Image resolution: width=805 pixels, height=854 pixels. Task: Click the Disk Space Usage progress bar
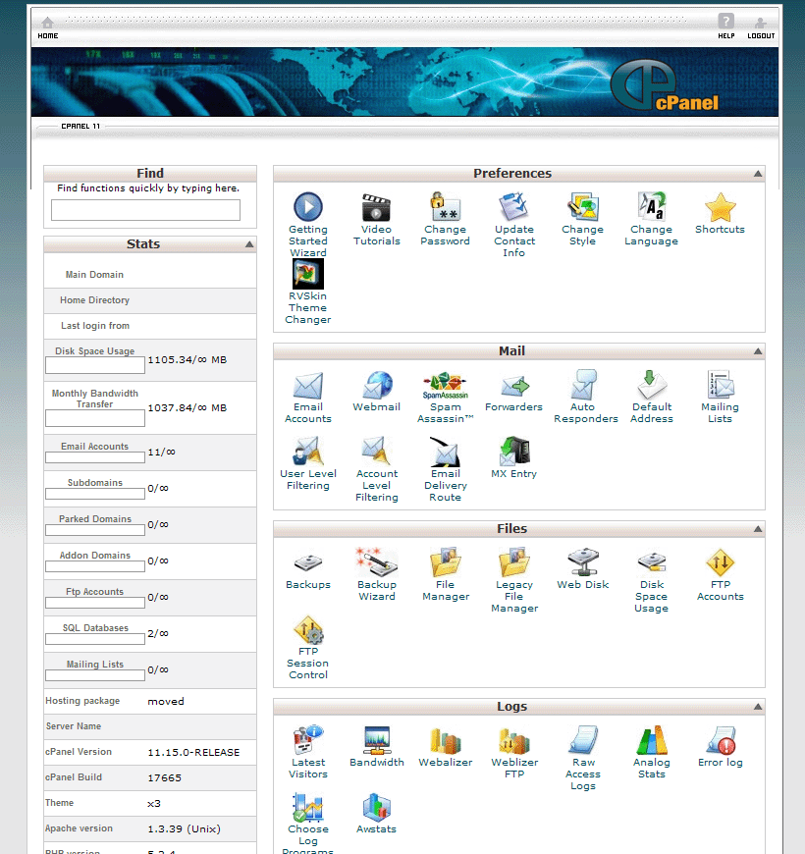tap(95, 365)
